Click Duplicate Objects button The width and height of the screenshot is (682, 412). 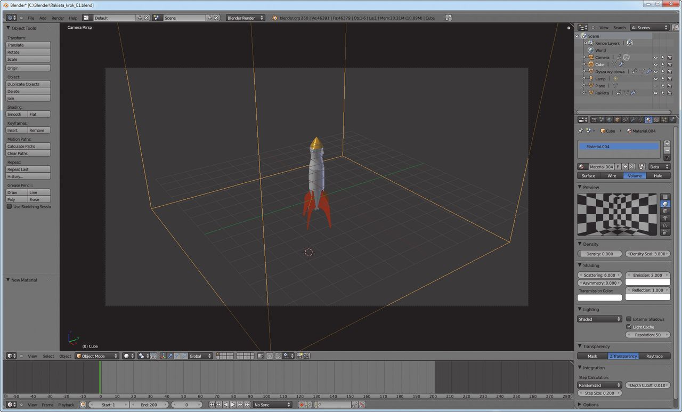(x=28, y=84)
